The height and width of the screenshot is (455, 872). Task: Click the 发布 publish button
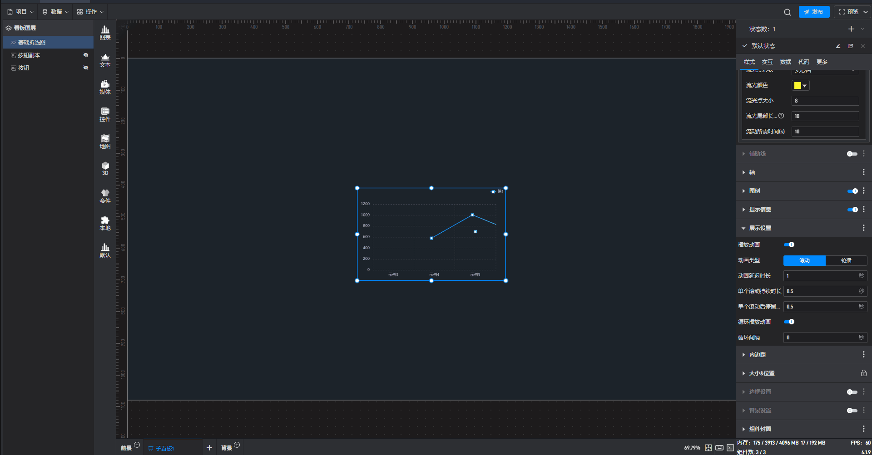click(x=814, y=12)
